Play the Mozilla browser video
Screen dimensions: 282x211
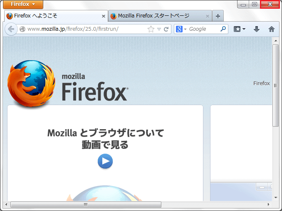pos(105,161)
